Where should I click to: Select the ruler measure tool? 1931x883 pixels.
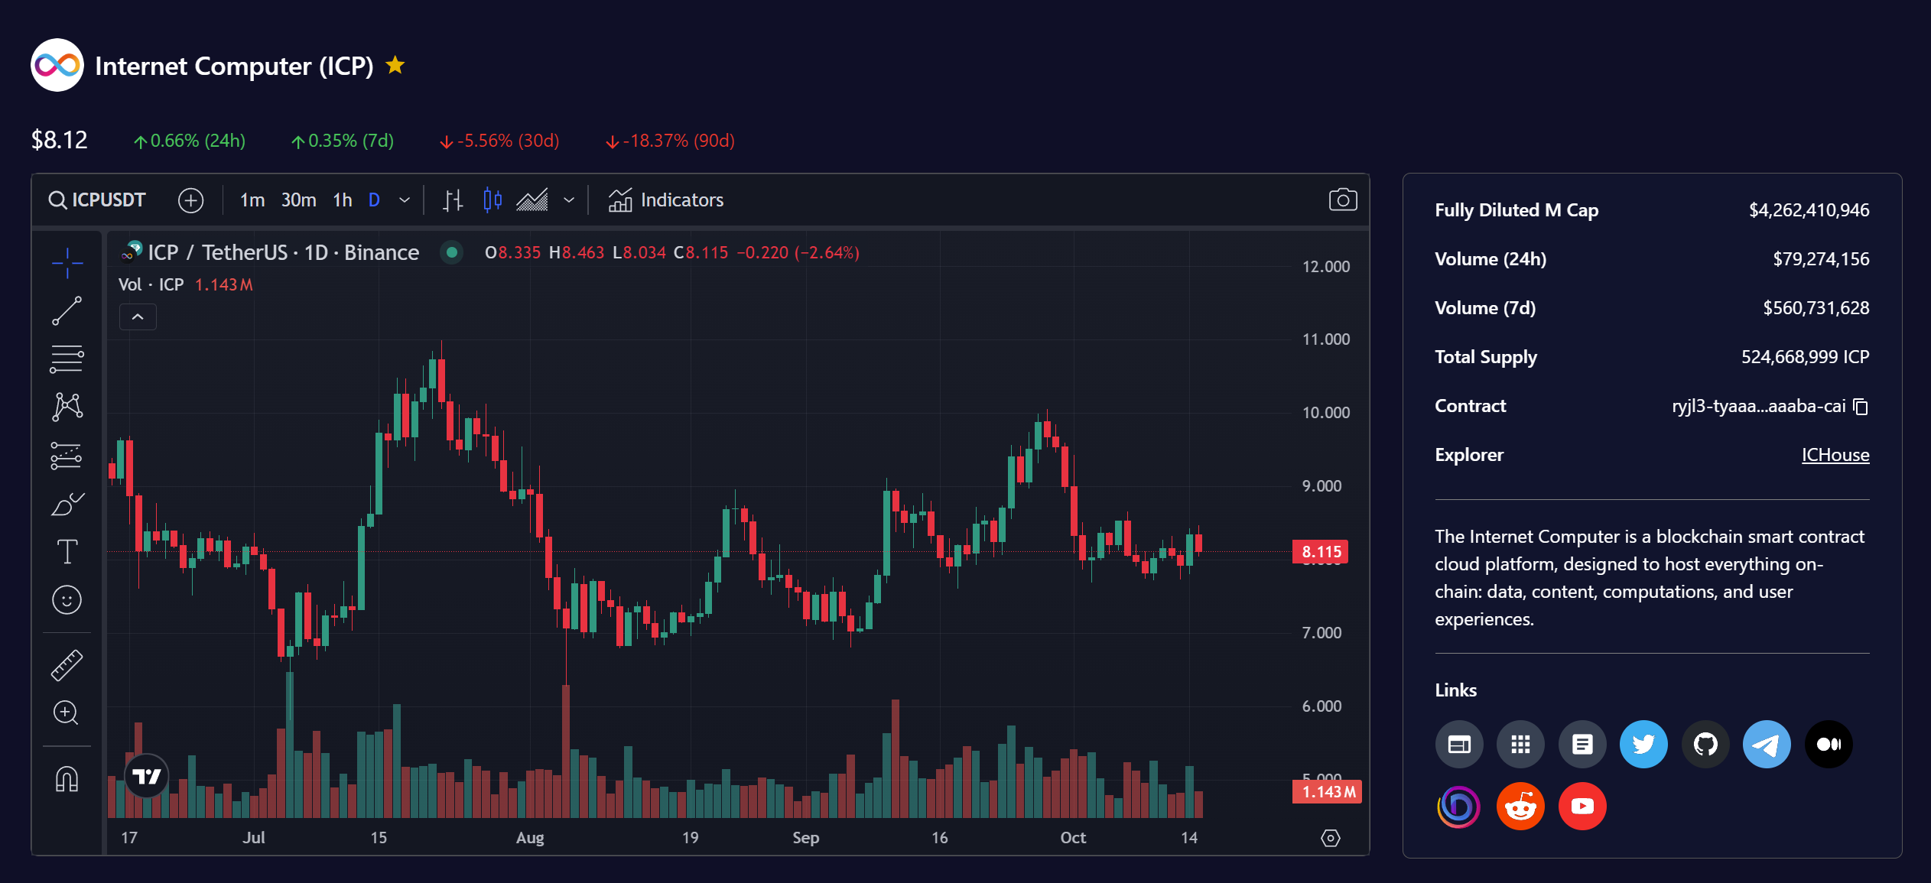[67, 665]
